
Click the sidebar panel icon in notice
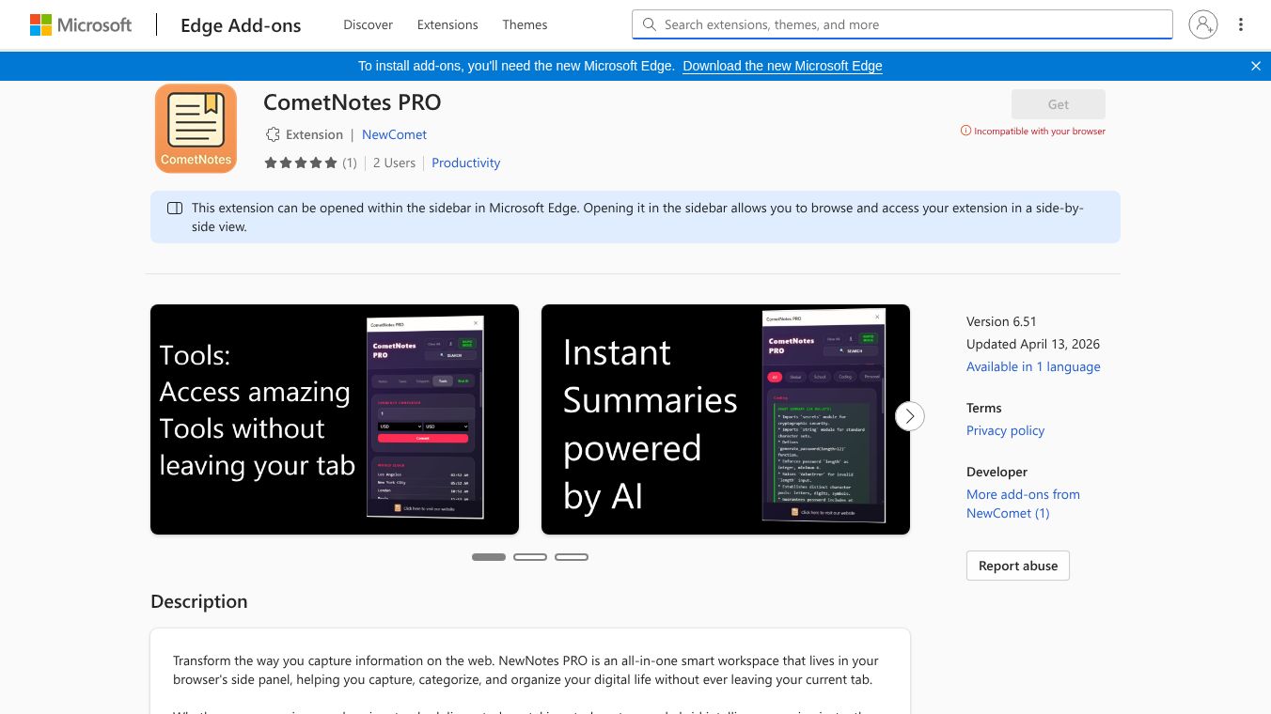coord(175,208)
